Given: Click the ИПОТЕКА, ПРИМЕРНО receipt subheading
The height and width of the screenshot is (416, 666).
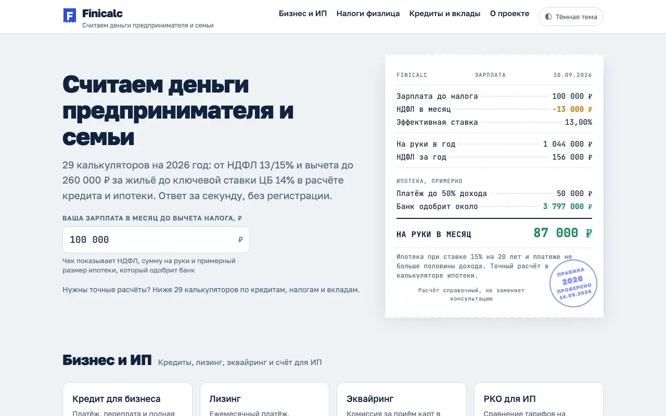Looking at the screenshot, I should pyautogui.click(x=429, y=181).
